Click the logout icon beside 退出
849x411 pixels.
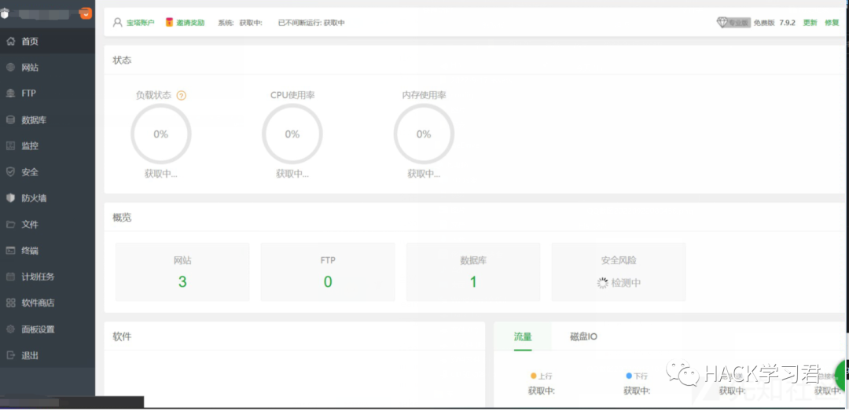pyautogui.click(x=10, y=355)
